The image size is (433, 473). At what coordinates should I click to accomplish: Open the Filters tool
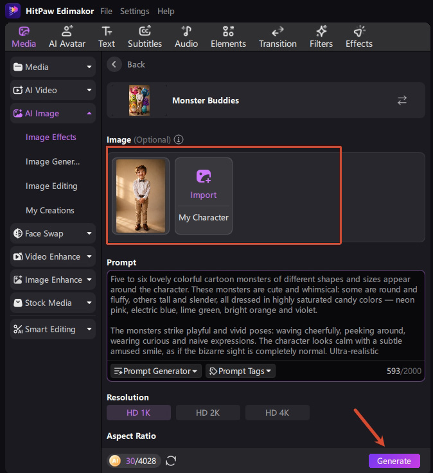(321, 37)
